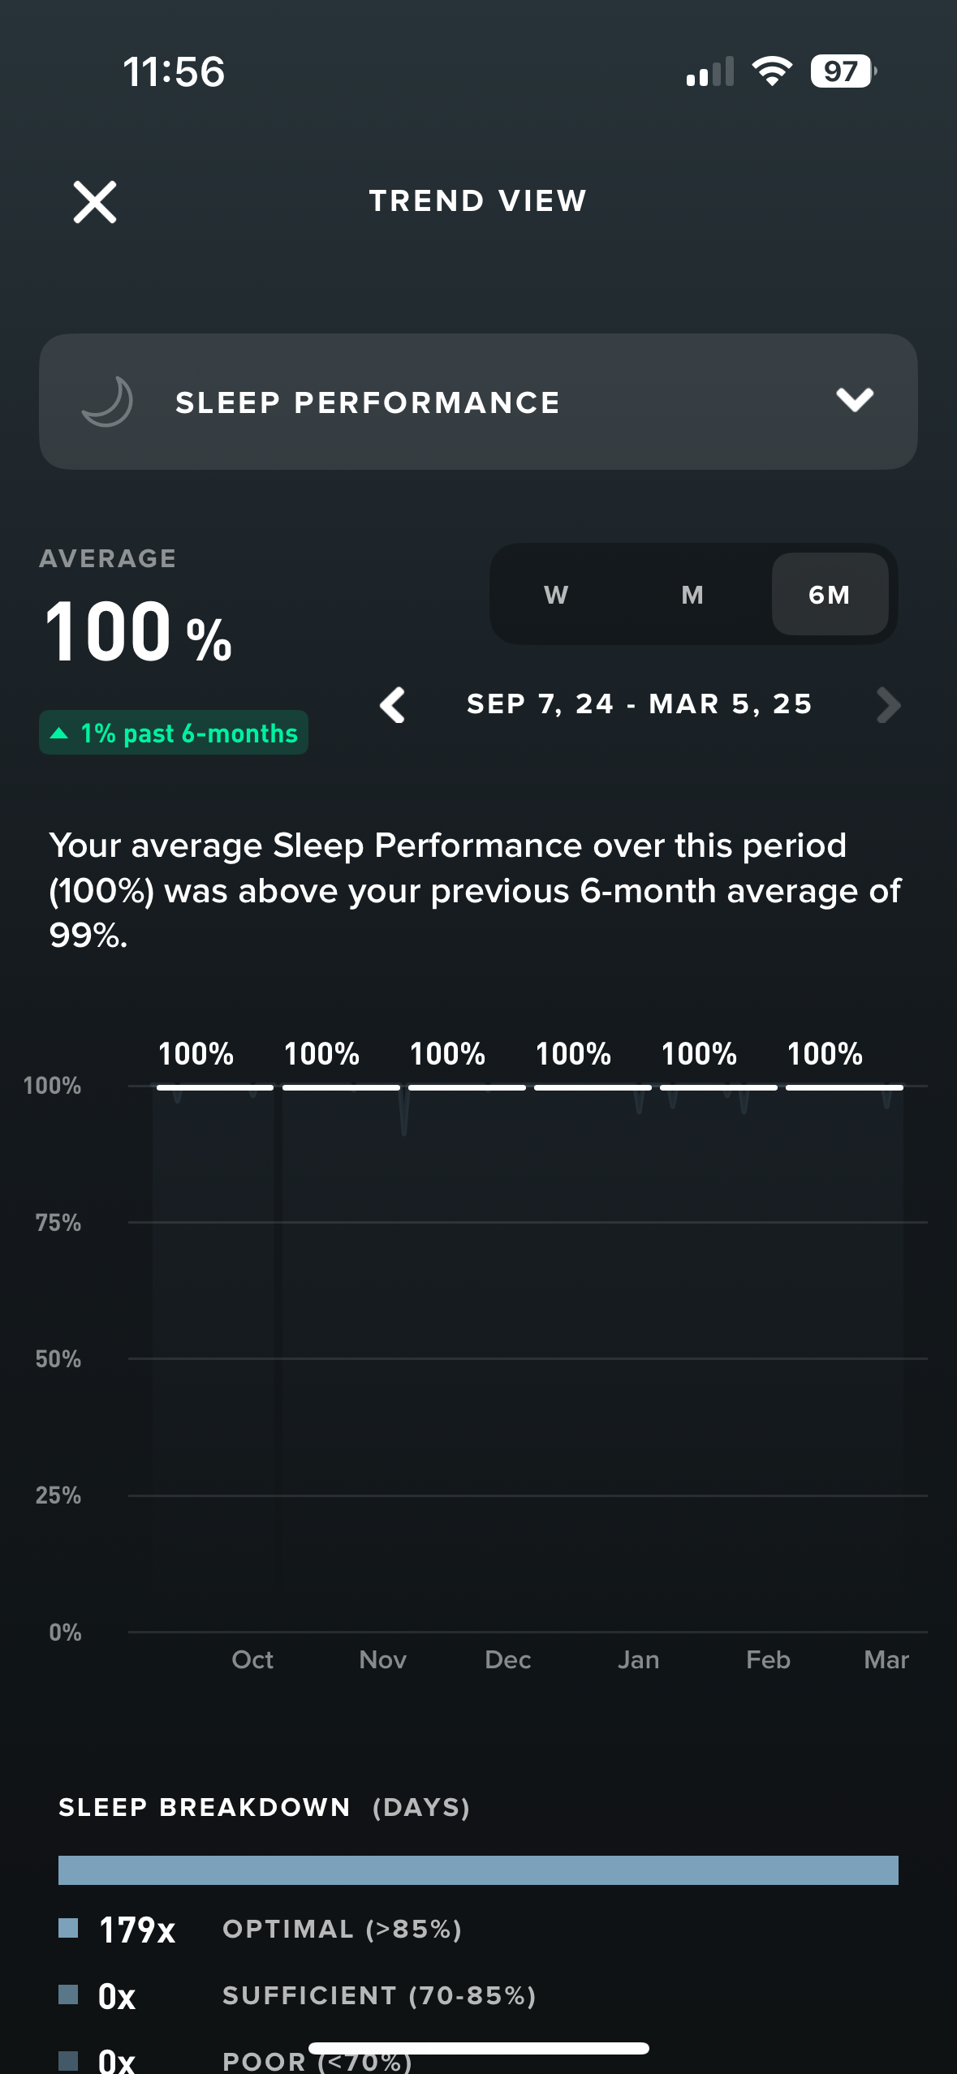Select the Nov month marker on chart
This screenshot has width=957, height=2074.
point(382,1659)
